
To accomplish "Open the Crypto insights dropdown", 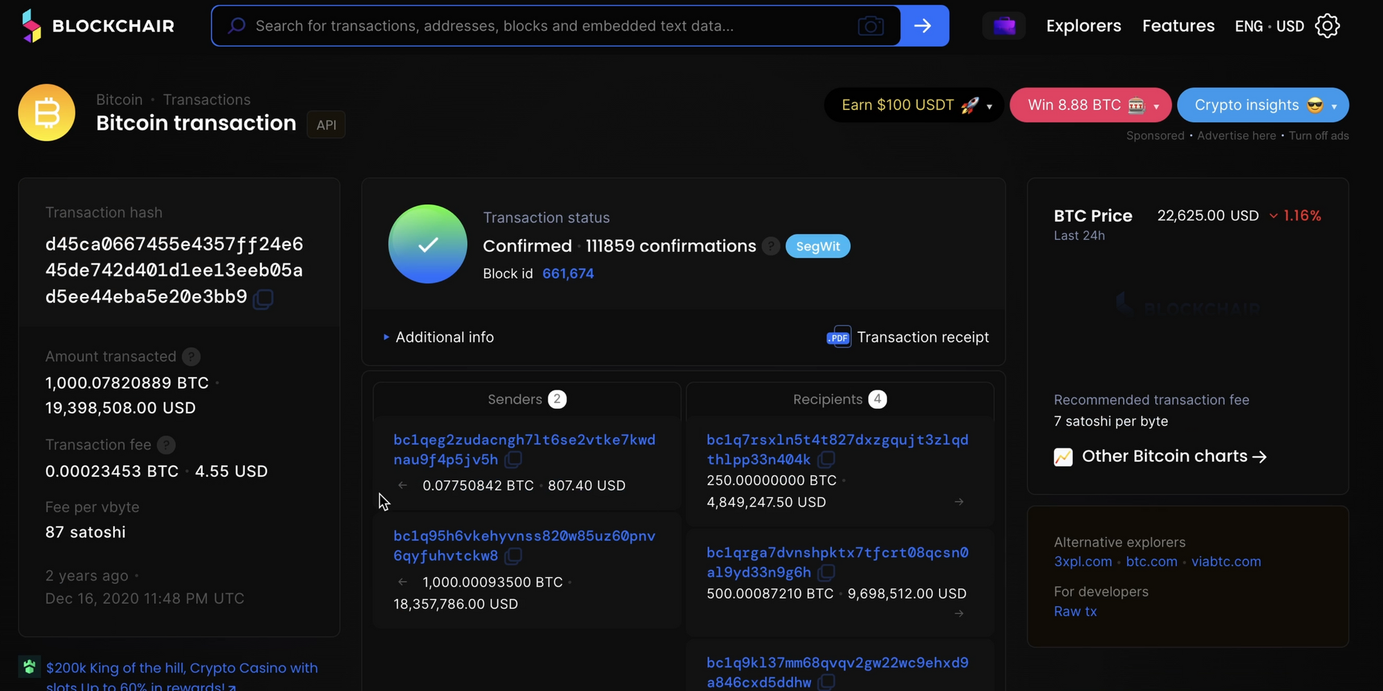I will click(x=1263, y=105).
